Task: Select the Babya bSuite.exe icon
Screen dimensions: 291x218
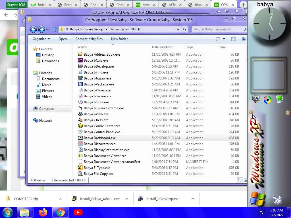Action: pos(80,102)
